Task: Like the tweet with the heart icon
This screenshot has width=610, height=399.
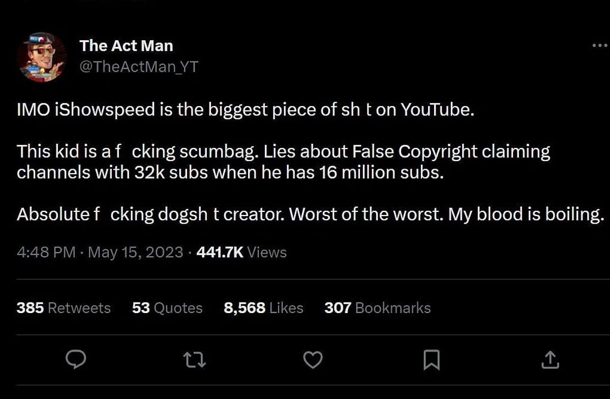Action: pyautogui.click(x=313, y=360)
